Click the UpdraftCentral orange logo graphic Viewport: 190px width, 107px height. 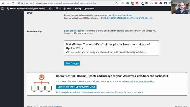click(42, 77)
